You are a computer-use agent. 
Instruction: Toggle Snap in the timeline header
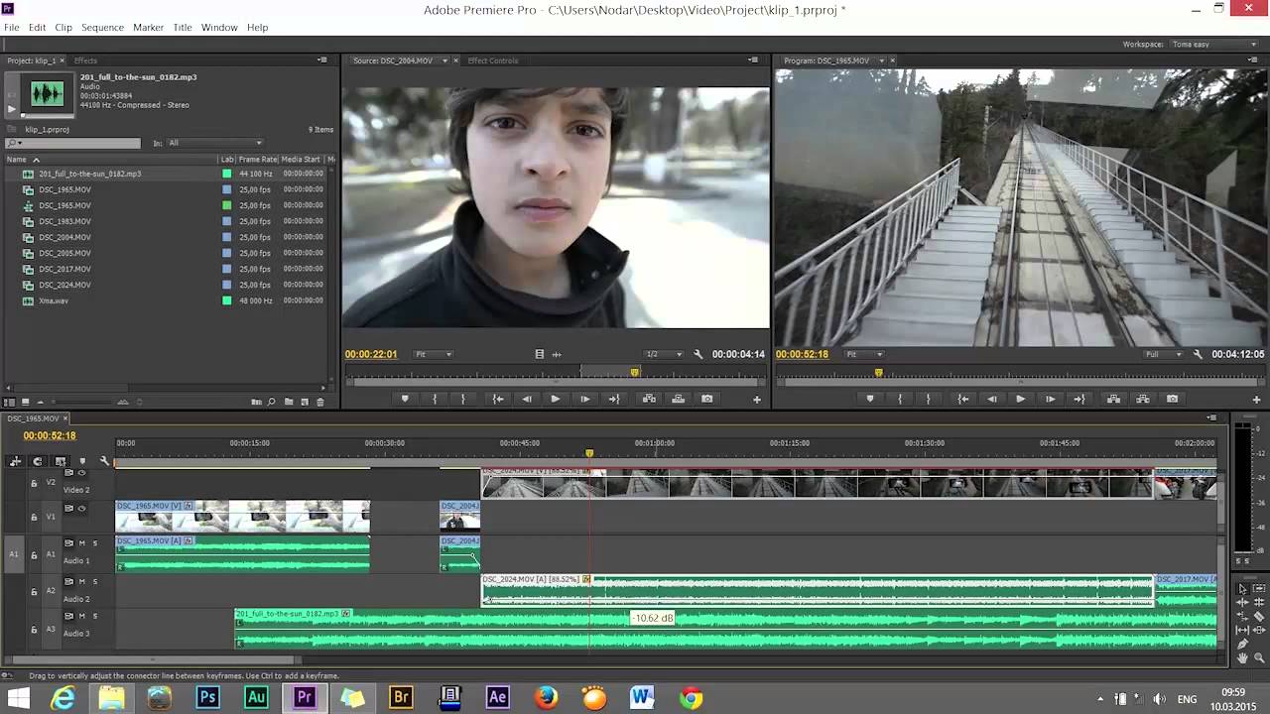tap(38, 461)
